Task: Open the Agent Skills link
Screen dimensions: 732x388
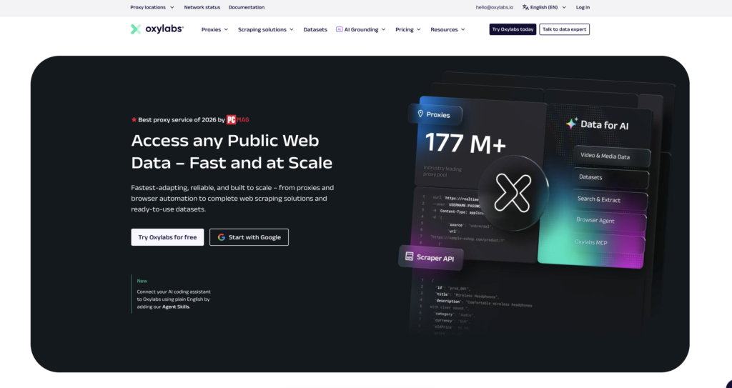Action: point(176,307)
